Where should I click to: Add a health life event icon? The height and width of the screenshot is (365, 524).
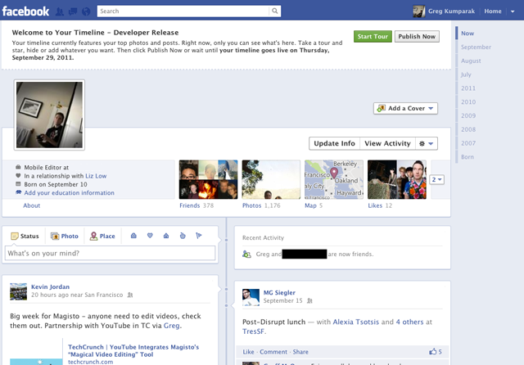[183, 236]
